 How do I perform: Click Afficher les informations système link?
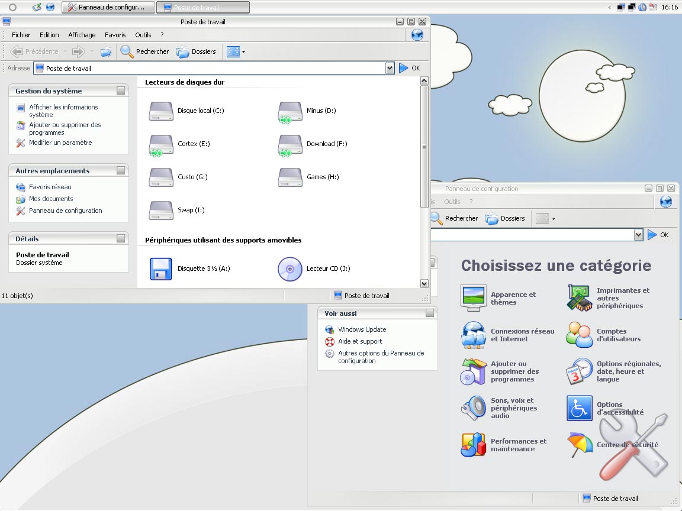[x=63, y=111]
